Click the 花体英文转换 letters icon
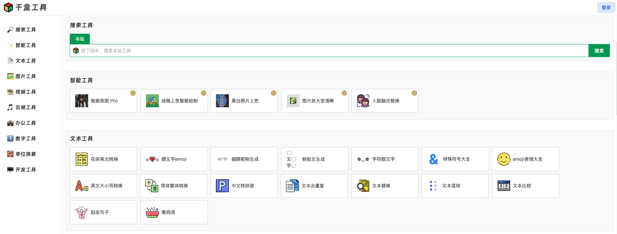The image size is (617, 234). (81, 159)
